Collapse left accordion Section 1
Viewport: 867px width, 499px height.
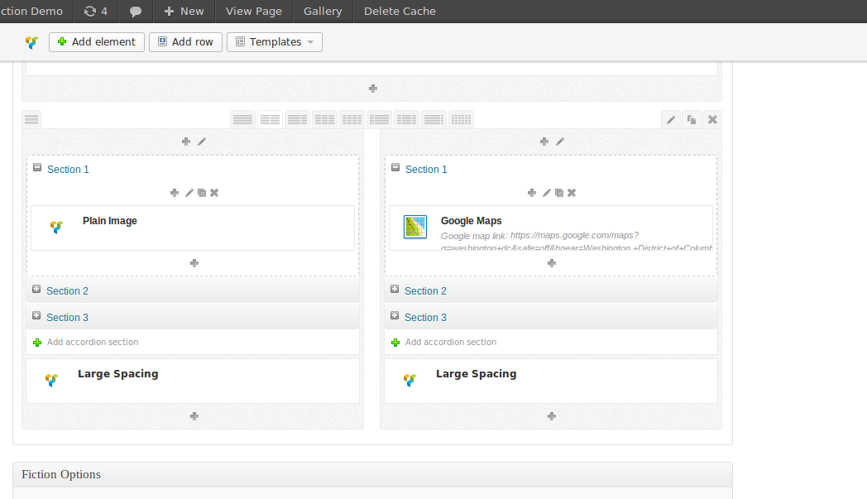[x=37, y=168]
